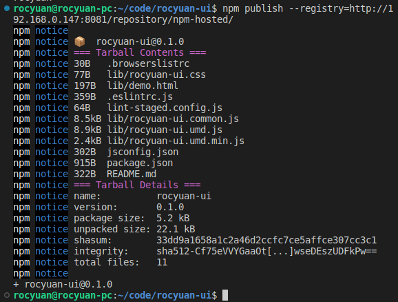
Task: Click the published + rocyuan-ui@0.1.0 result line
Action: coord(63,284)
